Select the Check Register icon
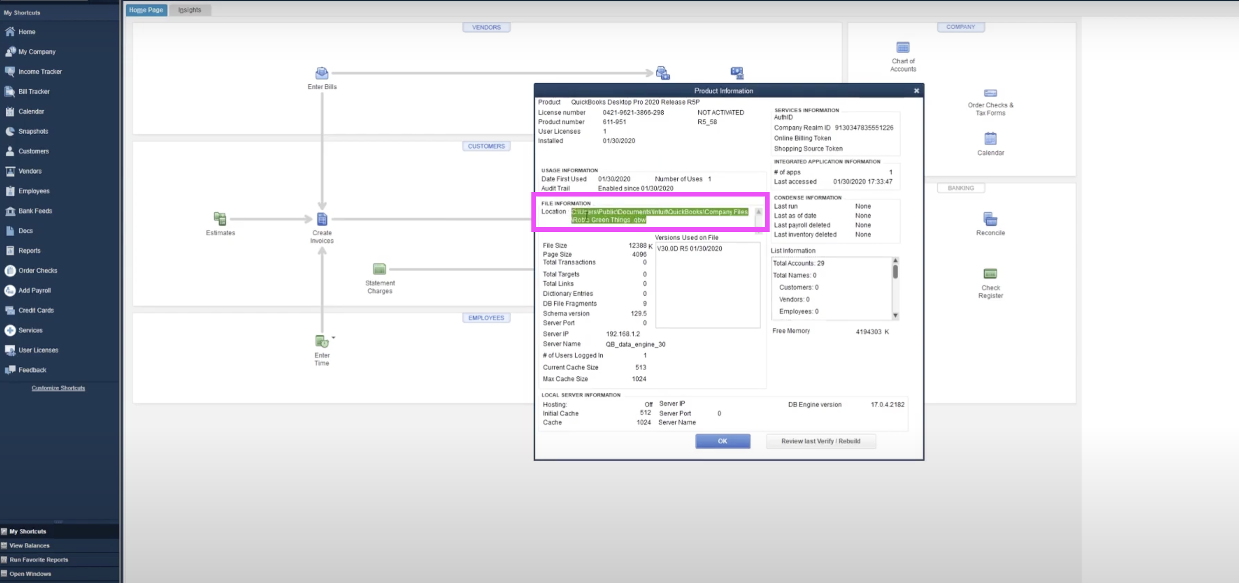 pos(990,274)
